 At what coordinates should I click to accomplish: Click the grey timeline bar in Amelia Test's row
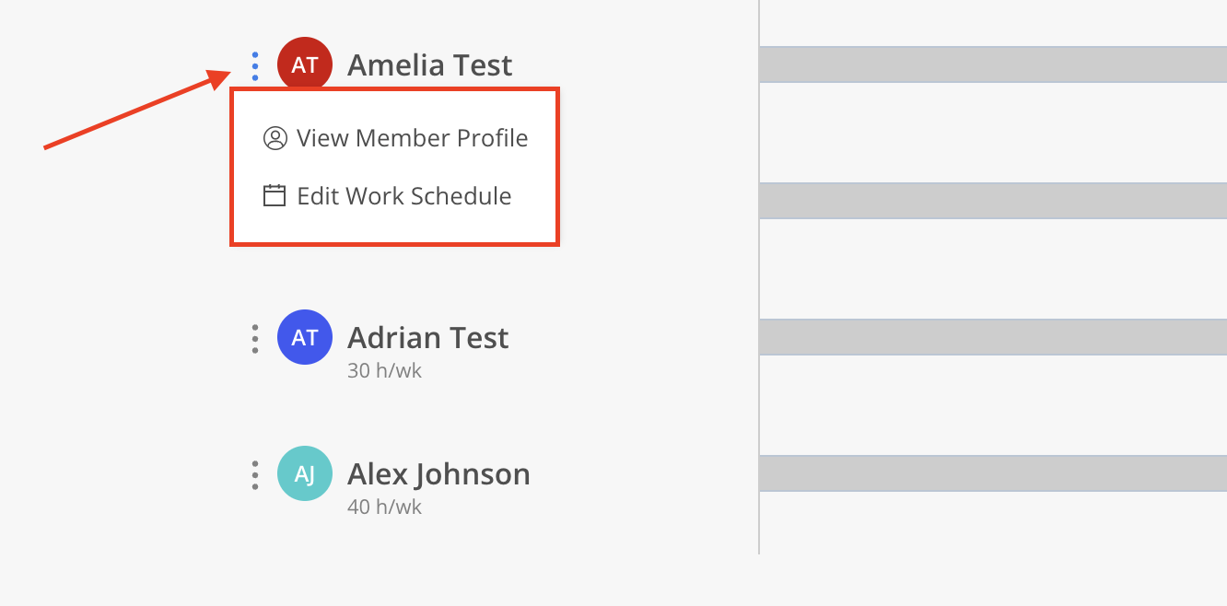pos(993,64)
